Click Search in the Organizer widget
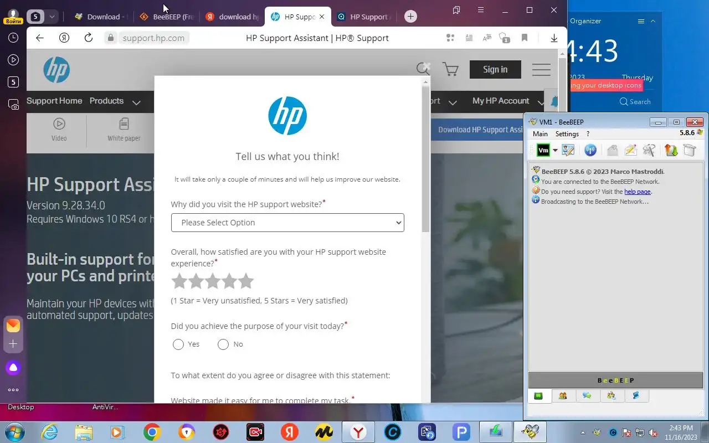 [x=635, y=101]
